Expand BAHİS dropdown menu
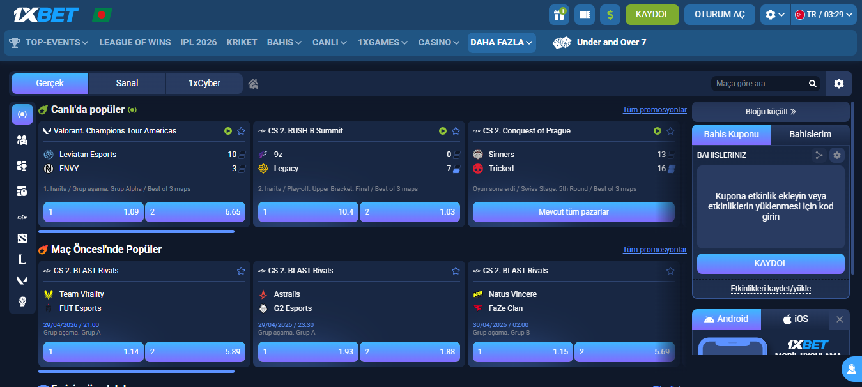The width and height of the screenshot is (862, 387). point(284,43)
